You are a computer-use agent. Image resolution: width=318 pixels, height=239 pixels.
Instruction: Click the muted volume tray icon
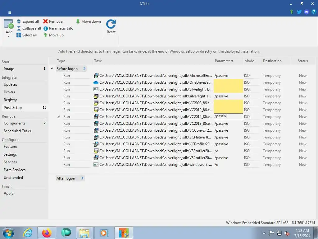(x=287, y=233)
